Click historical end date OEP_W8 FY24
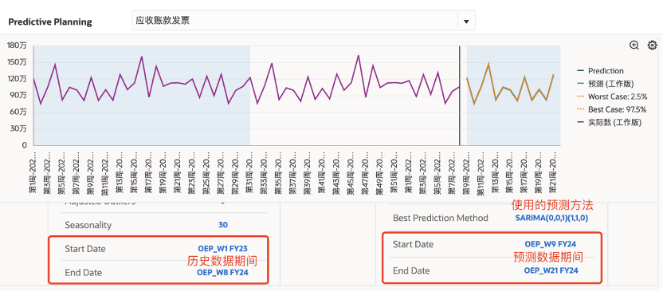 pos(222,273)
